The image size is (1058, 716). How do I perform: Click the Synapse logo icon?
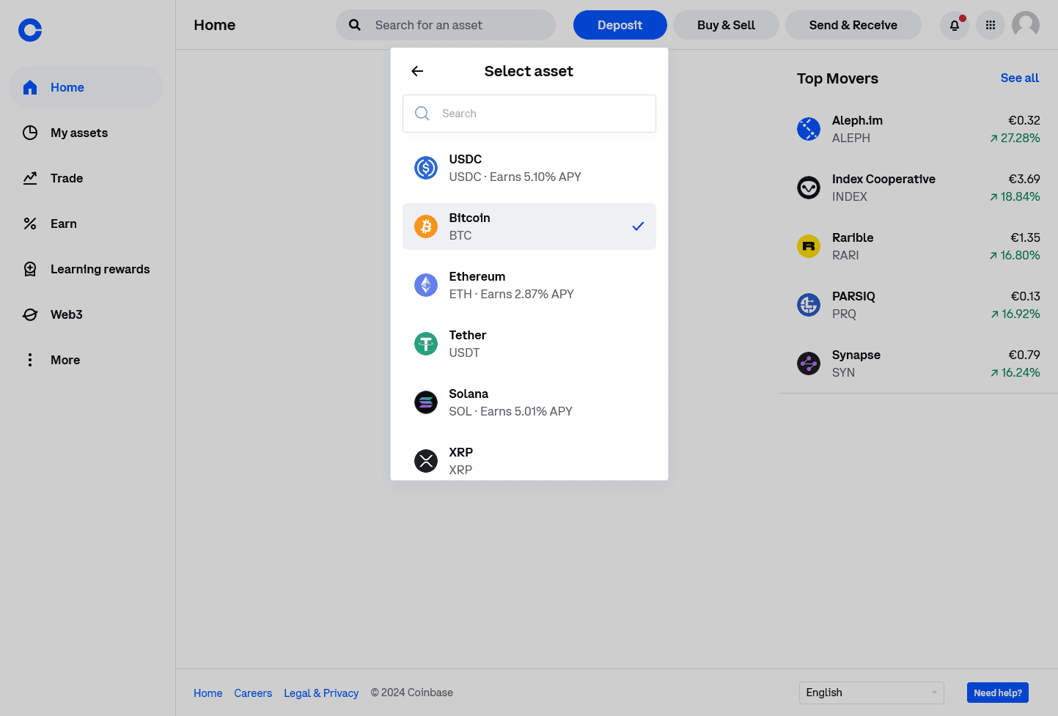tap(809, 363)
